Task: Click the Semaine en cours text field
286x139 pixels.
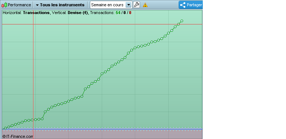Action: (108, 5)
